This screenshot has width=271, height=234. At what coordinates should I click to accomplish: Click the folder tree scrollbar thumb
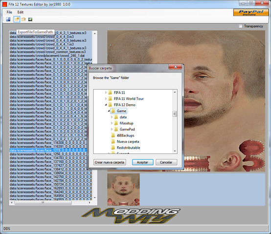pos(175,114)
